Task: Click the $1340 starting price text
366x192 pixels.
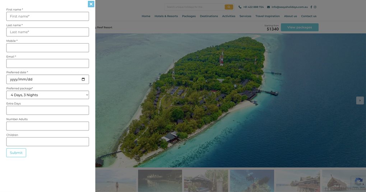Action: tap(273, 29)
